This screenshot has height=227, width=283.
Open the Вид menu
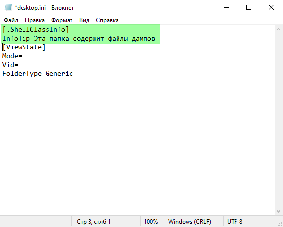(x=84, y=20)
